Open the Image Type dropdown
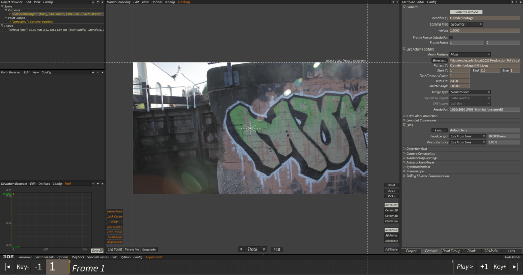The width and height of the screenshot is (523, 275). [x=470, y=92]
